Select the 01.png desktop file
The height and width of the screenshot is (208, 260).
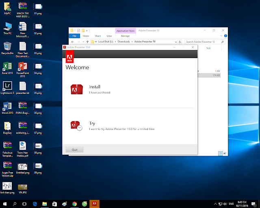38,9
